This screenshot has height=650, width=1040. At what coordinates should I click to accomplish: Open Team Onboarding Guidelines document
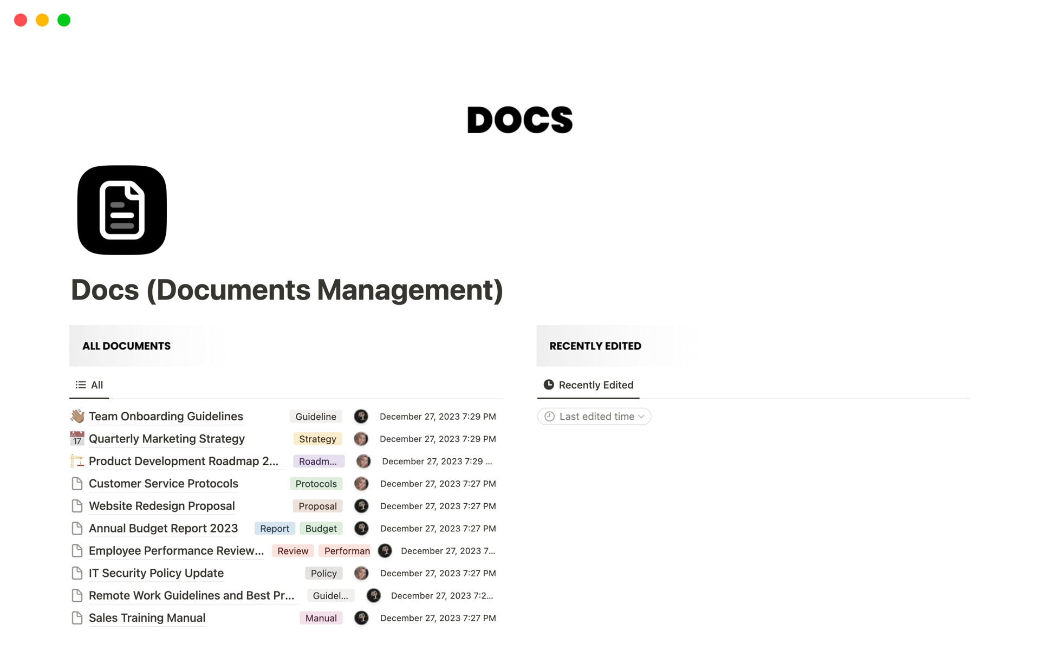(x=166, y=415)
